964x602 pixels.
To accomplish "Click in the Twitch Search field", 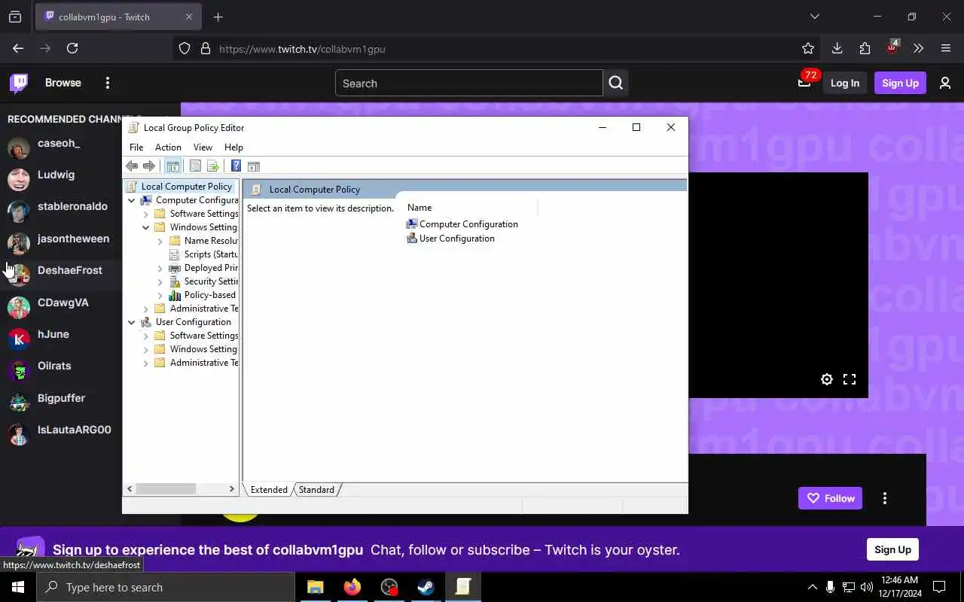I will click(x=468, y=83).
